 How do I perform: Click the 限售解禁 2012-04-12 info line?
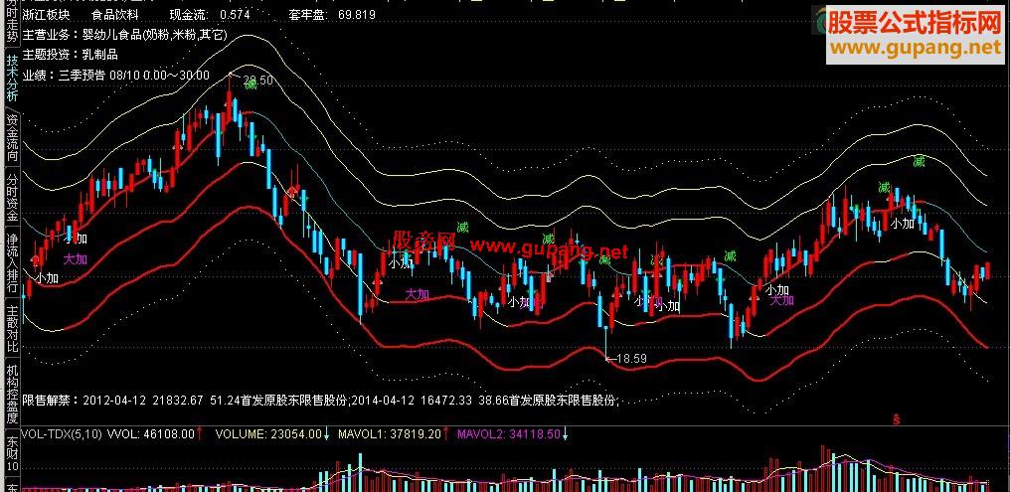pyautogui.click(x=320, y=401)
